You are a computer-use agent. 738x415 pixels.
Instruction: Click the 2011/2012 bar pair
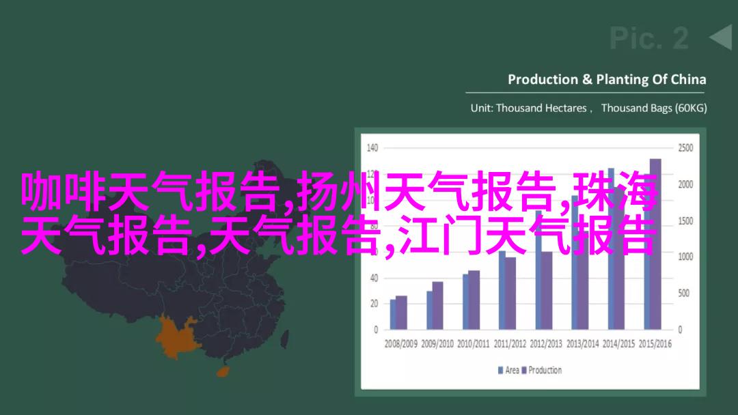point(507,291)
